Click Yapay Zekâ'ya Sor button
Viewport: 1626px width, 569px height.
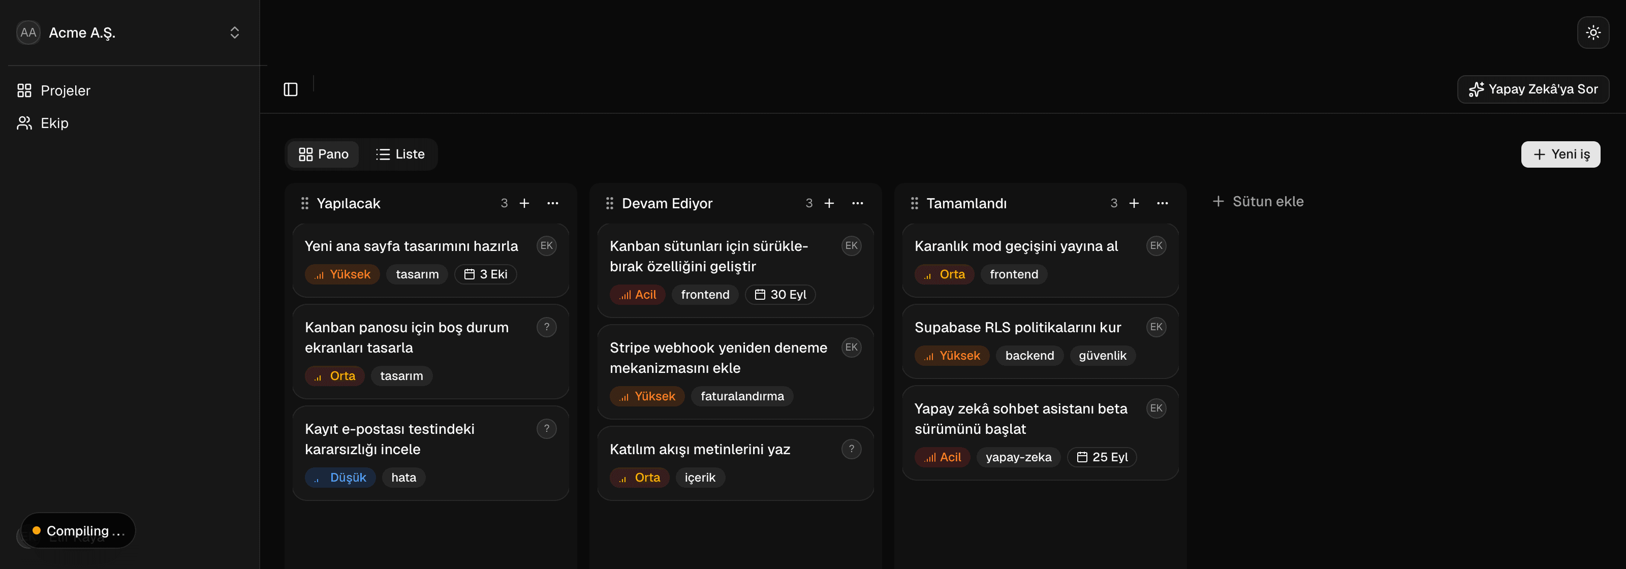1533,89
